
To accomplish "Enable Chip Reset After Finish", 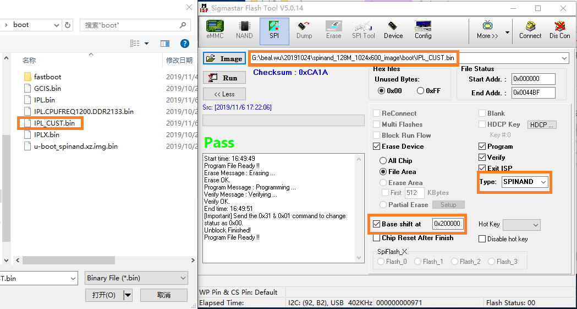I will click(377, 238).
